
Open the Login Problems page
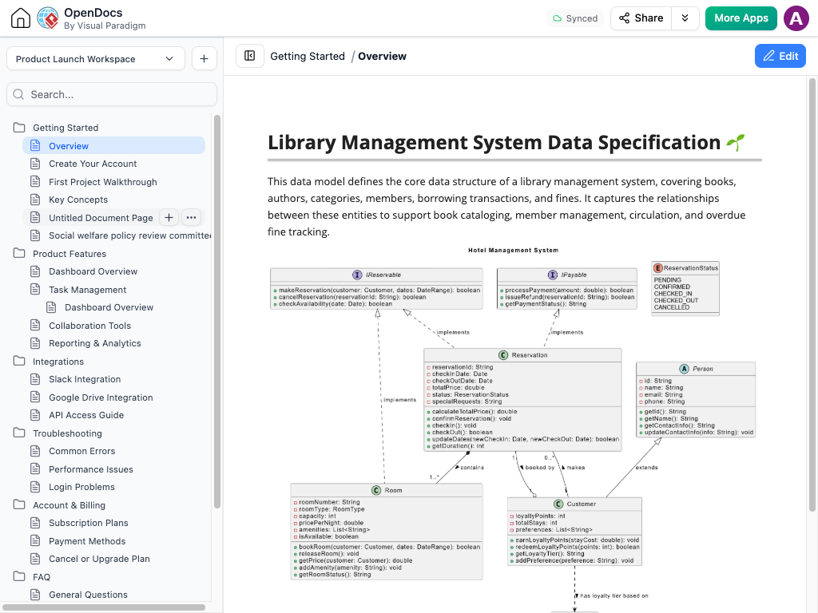(x=81, y=488)
